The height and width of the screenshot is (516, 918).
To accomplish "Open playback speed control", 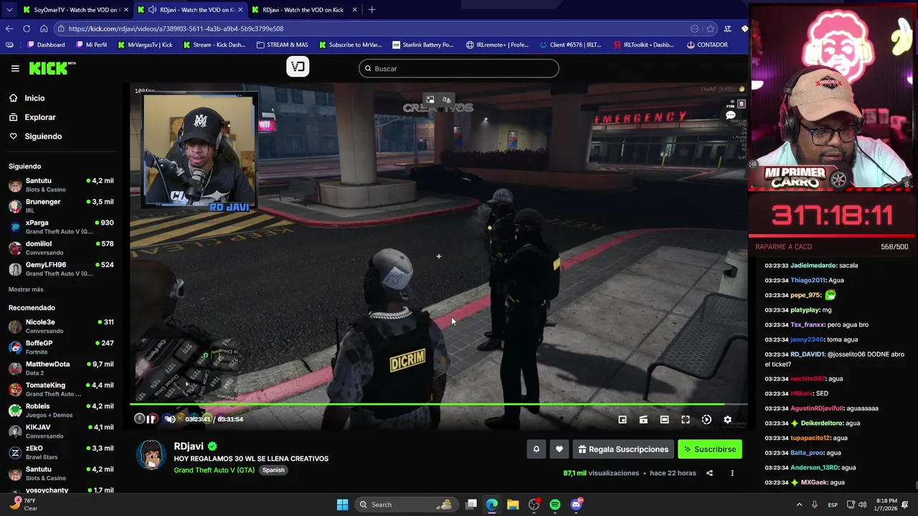I will pos(706,420).
